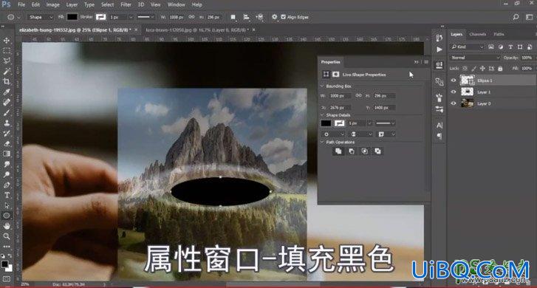This screenshot has height=288, width=537.
Task: Toggle width-height link in Properties panel
Action: pos(358,95)
